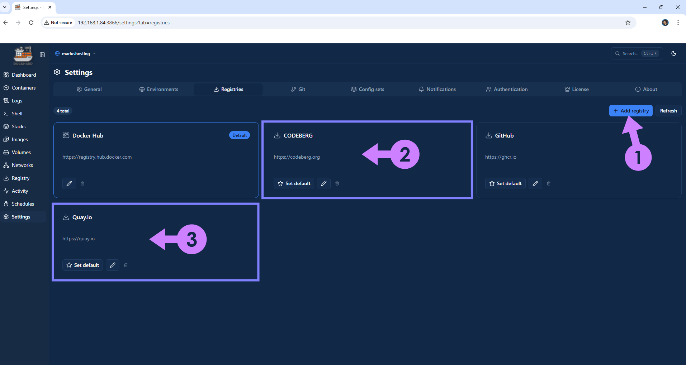
Task: Switch to the Notifications tab
Action: click(437, 89)
